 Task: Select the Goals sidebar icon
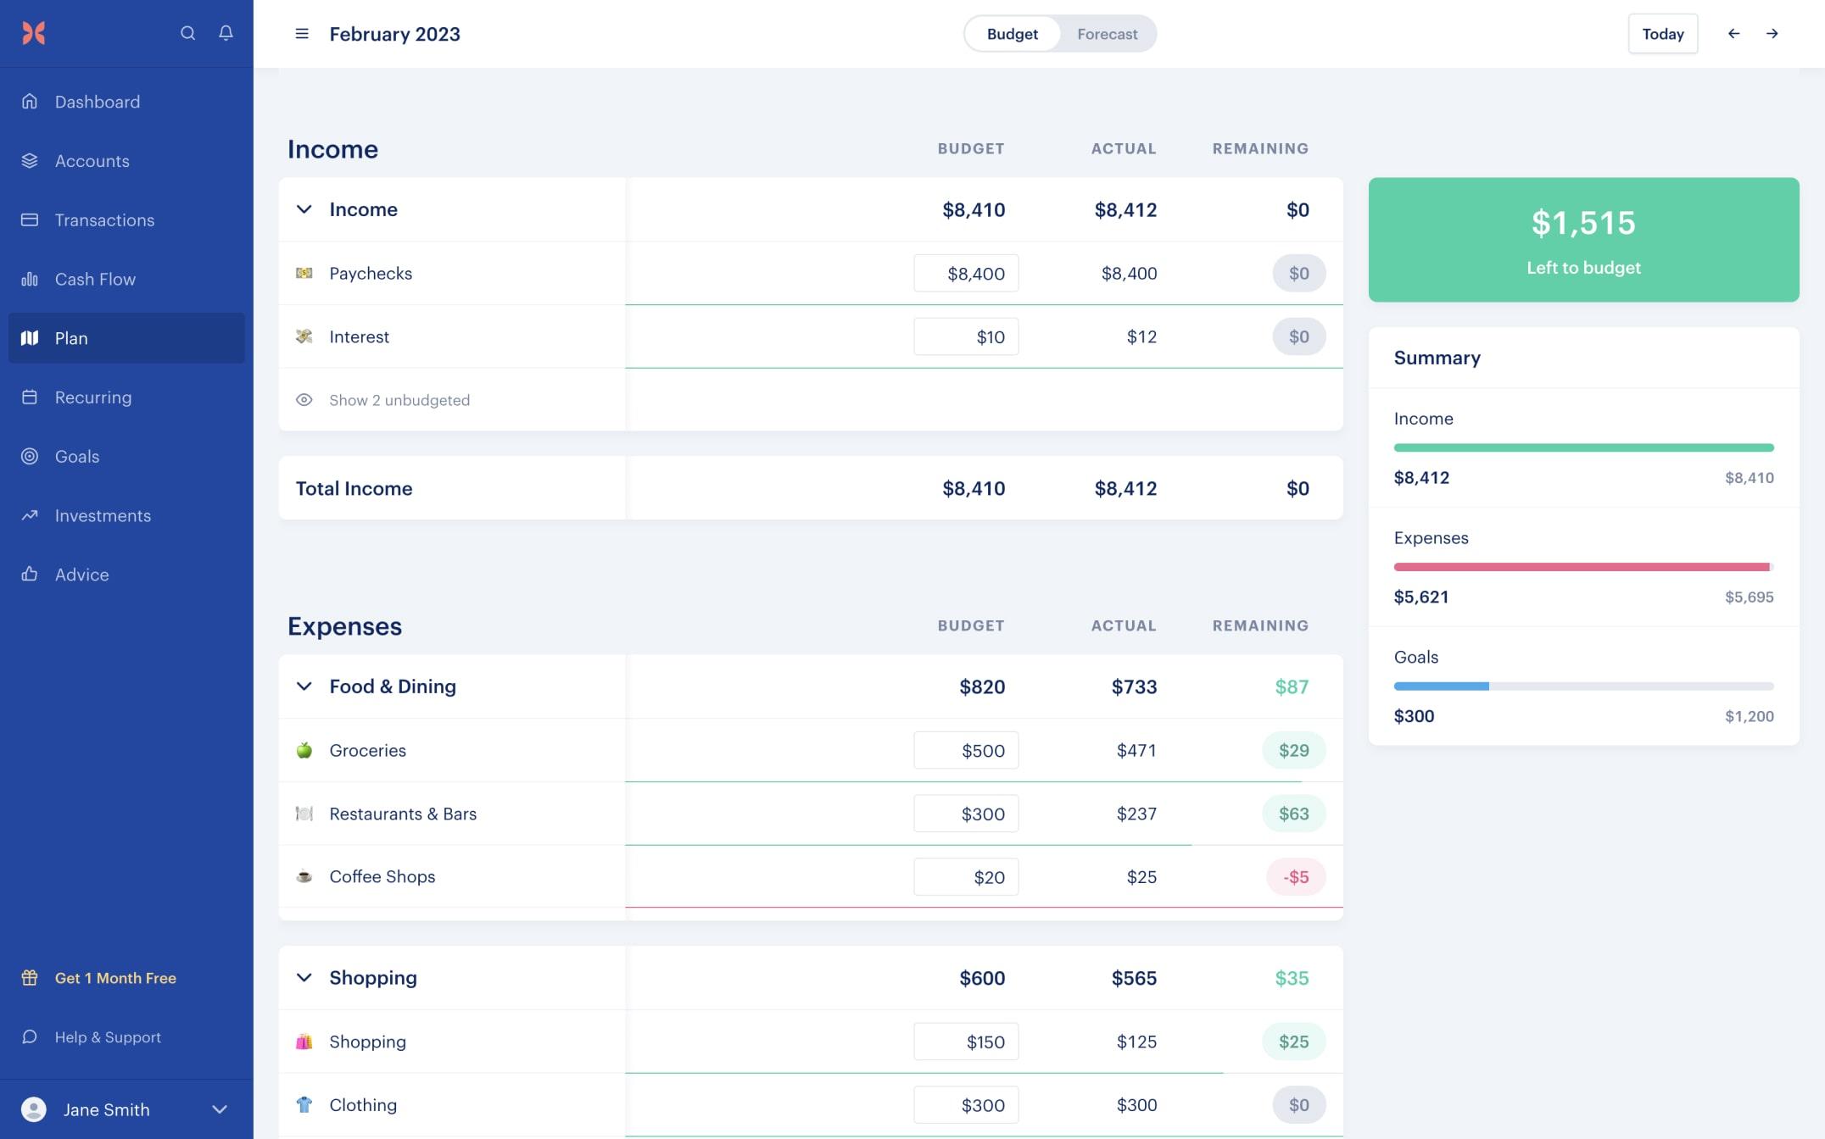tap(29, 457)
